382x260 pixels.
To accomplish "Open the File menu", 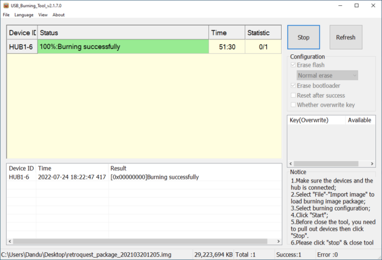I will [6, 15].
